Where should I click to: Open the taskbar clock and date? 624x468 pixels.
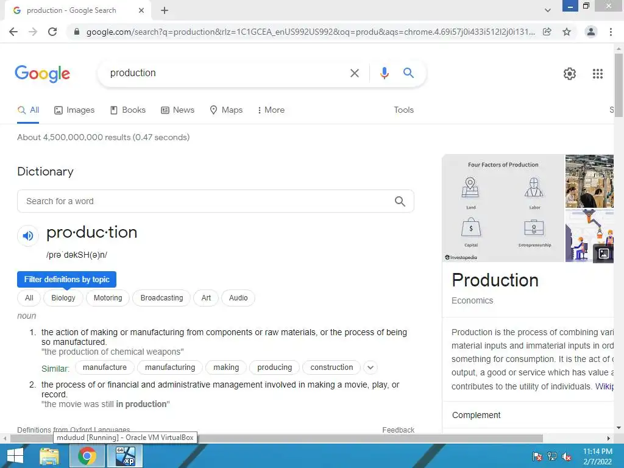597,456
